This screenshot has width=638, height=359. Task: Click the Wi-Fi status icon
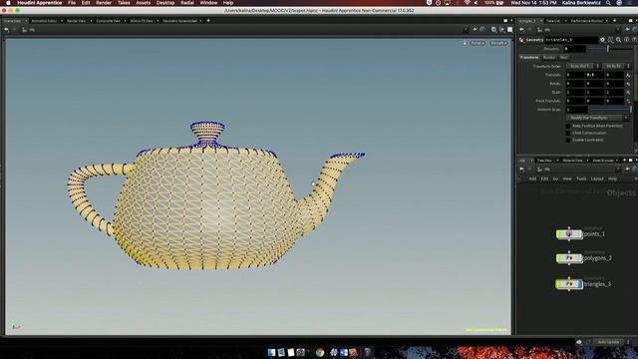click(x=467, y=3)
